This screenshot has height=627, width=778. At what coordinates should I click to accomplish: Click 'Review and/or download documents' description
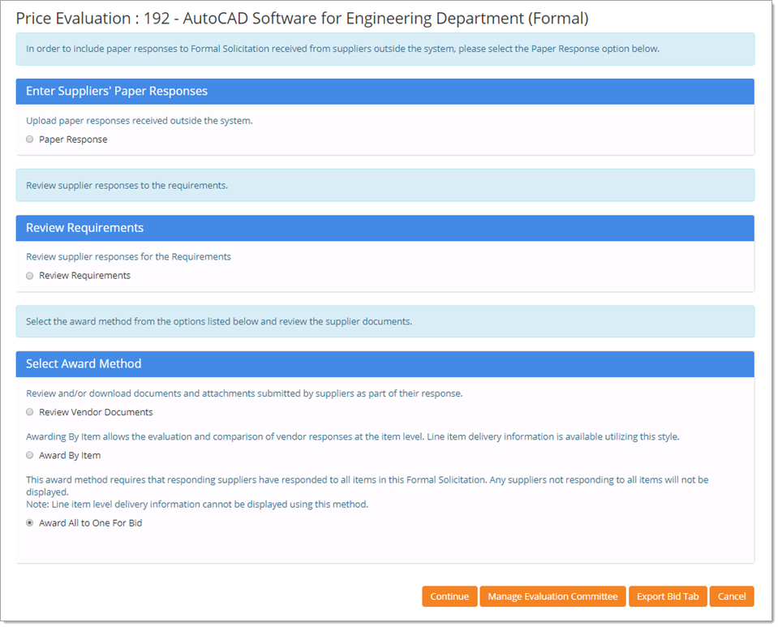(244, 393)
